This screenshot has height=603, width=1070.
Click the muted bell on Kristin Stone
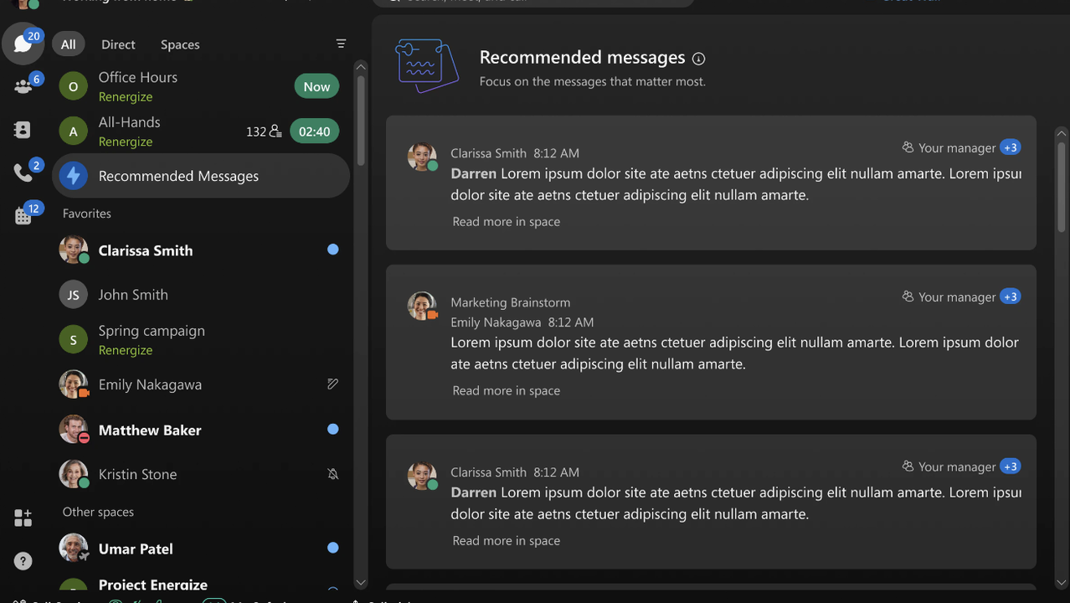332,474
